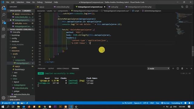Image resolution: width=194 pixels, height=109 pixels.
Task: Open the Debug view in activity bar
Action: pyautogui.click(x=3, y=29)
